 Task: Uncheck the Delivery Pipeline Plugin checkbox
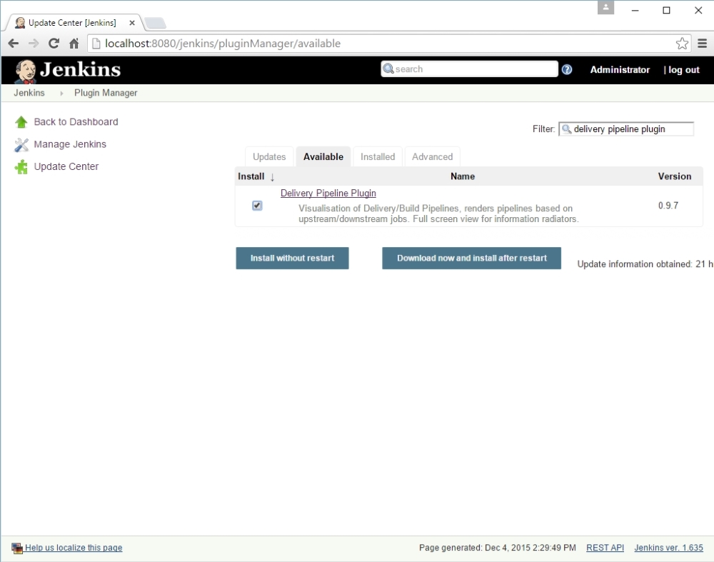click(257, 206)
